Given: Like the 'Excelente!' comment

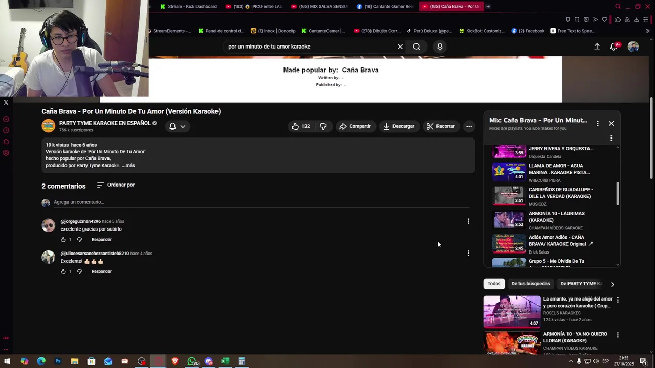Looking at the screenshot, I should (x=63, y=271).
